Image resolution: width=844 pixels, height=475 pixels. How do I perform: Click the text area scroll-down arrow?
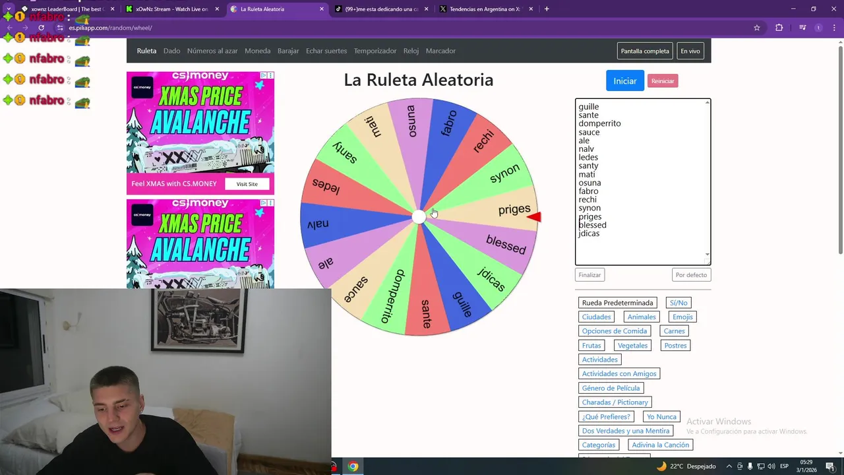pyautogui.click(x=708, y=255)
